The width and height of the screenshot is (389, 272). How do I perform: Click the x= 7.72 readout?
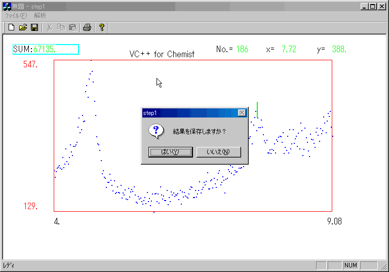[281, 49]
